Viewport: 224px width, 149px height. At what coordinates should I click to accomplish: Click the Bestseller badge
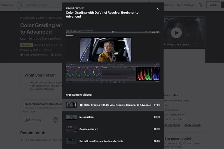pos(27,45)
